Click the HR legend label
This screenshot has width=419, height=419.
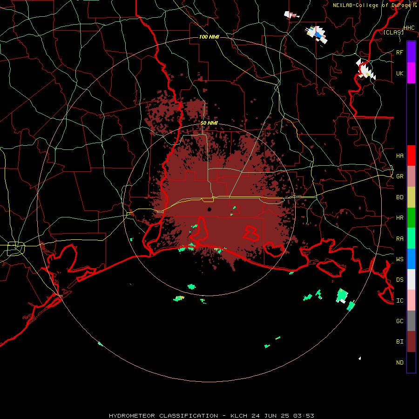click(x=400, y=218)
